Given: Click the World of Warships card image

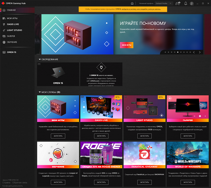Looking at the screenshot, I should (x=188, y=153).
